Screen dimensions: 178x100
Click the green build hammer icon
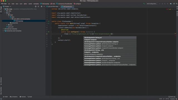(144, 4)
